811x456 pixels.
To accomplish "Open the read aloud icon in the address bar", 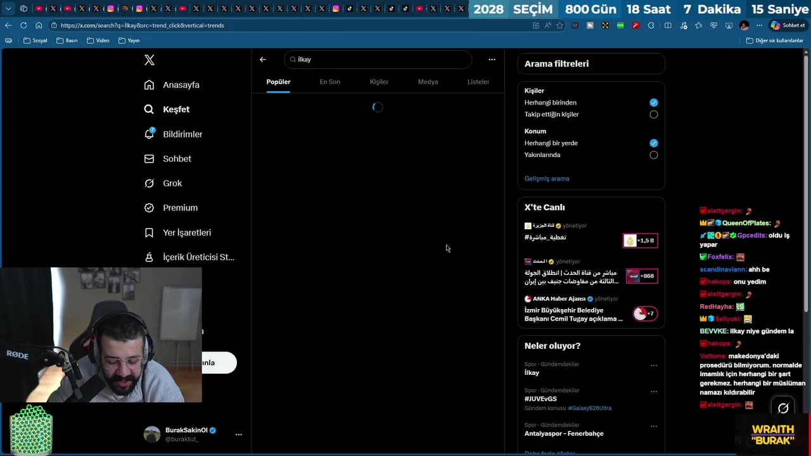I will (548, 25).
